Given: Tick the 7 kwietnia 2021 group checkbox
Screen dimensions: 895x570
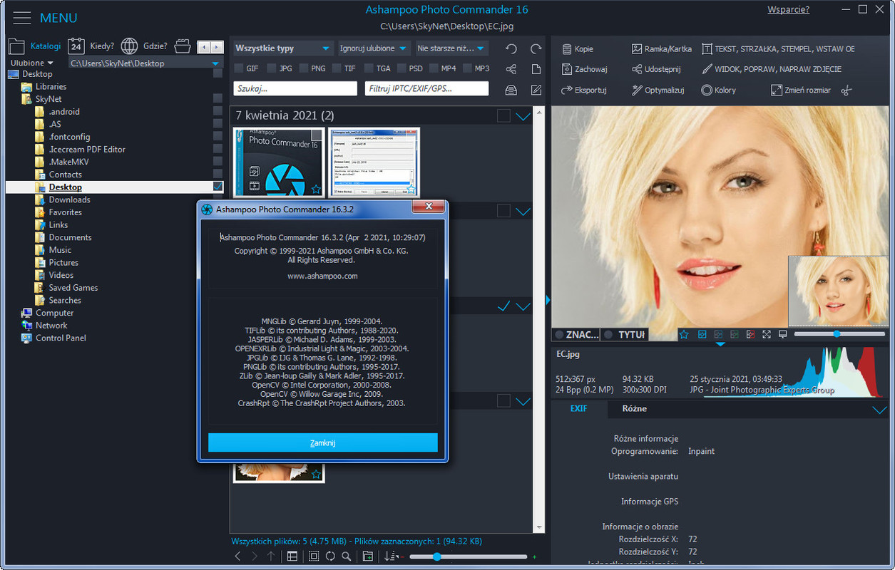Looking at the screenshot, I should point(503,115).
